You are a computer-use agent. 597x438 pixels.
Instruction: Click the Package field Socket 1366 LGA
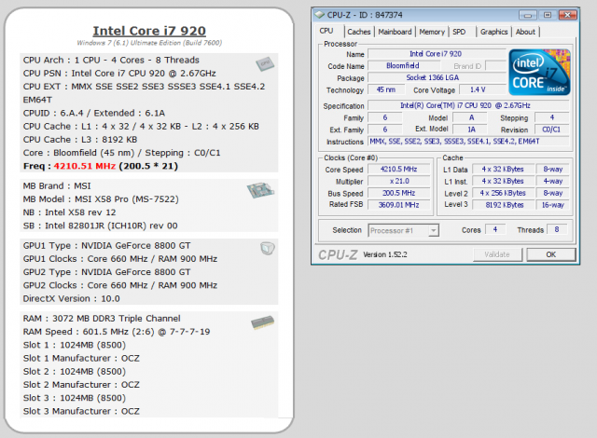[437, 77]
